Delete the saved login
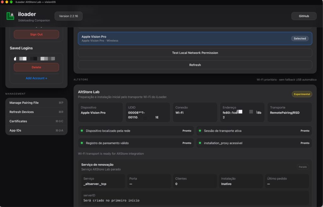Image resolution: width=323 pixels, height=207 pixels. [36, 67]
